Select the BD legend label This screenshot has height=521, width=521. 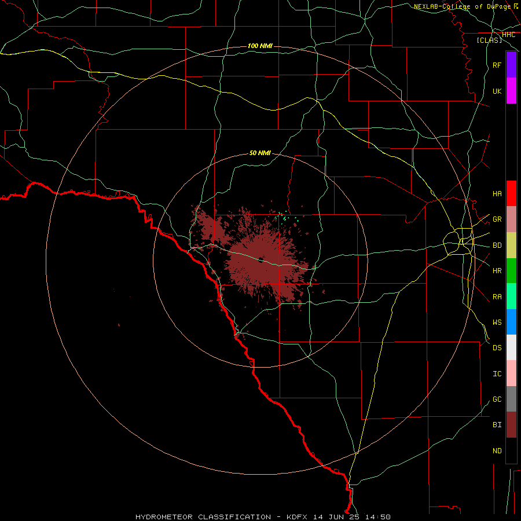coord(497,245)
